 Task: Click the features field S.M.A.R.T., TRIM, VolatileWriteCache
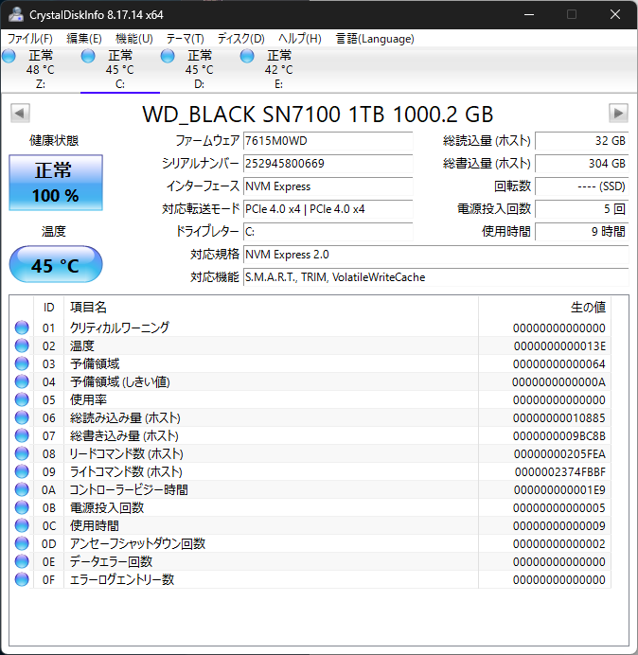coord(435,277)
